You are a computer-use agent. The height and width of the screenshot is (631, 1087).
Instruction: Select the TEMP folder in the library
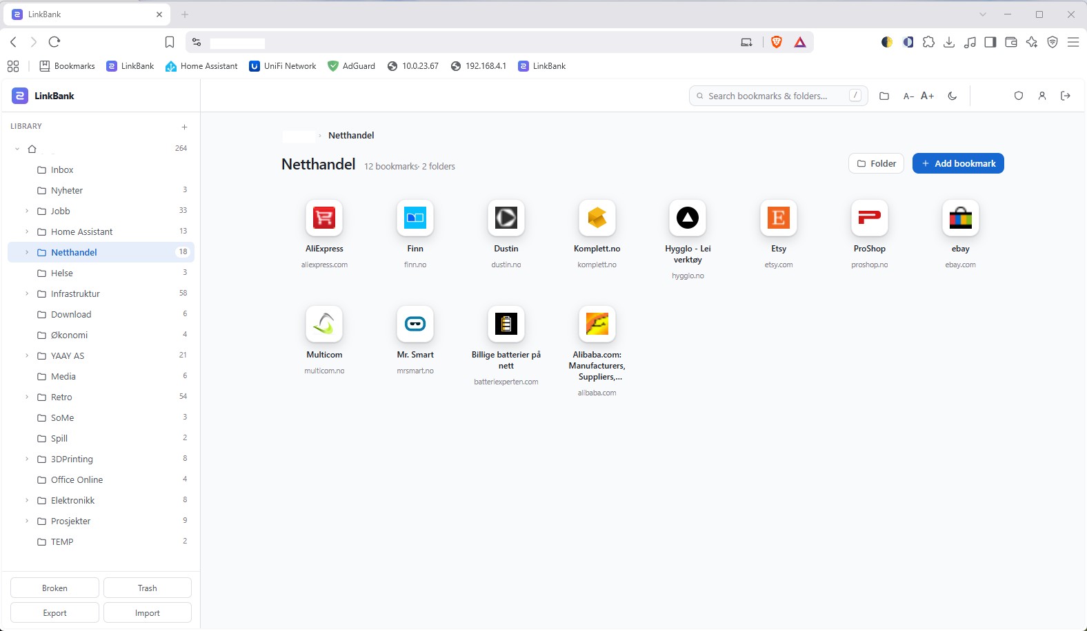pyautogui.click(x=101, y=541)
